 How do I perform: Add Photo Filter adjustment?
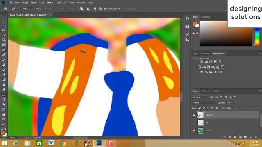(x=213, y=67)
